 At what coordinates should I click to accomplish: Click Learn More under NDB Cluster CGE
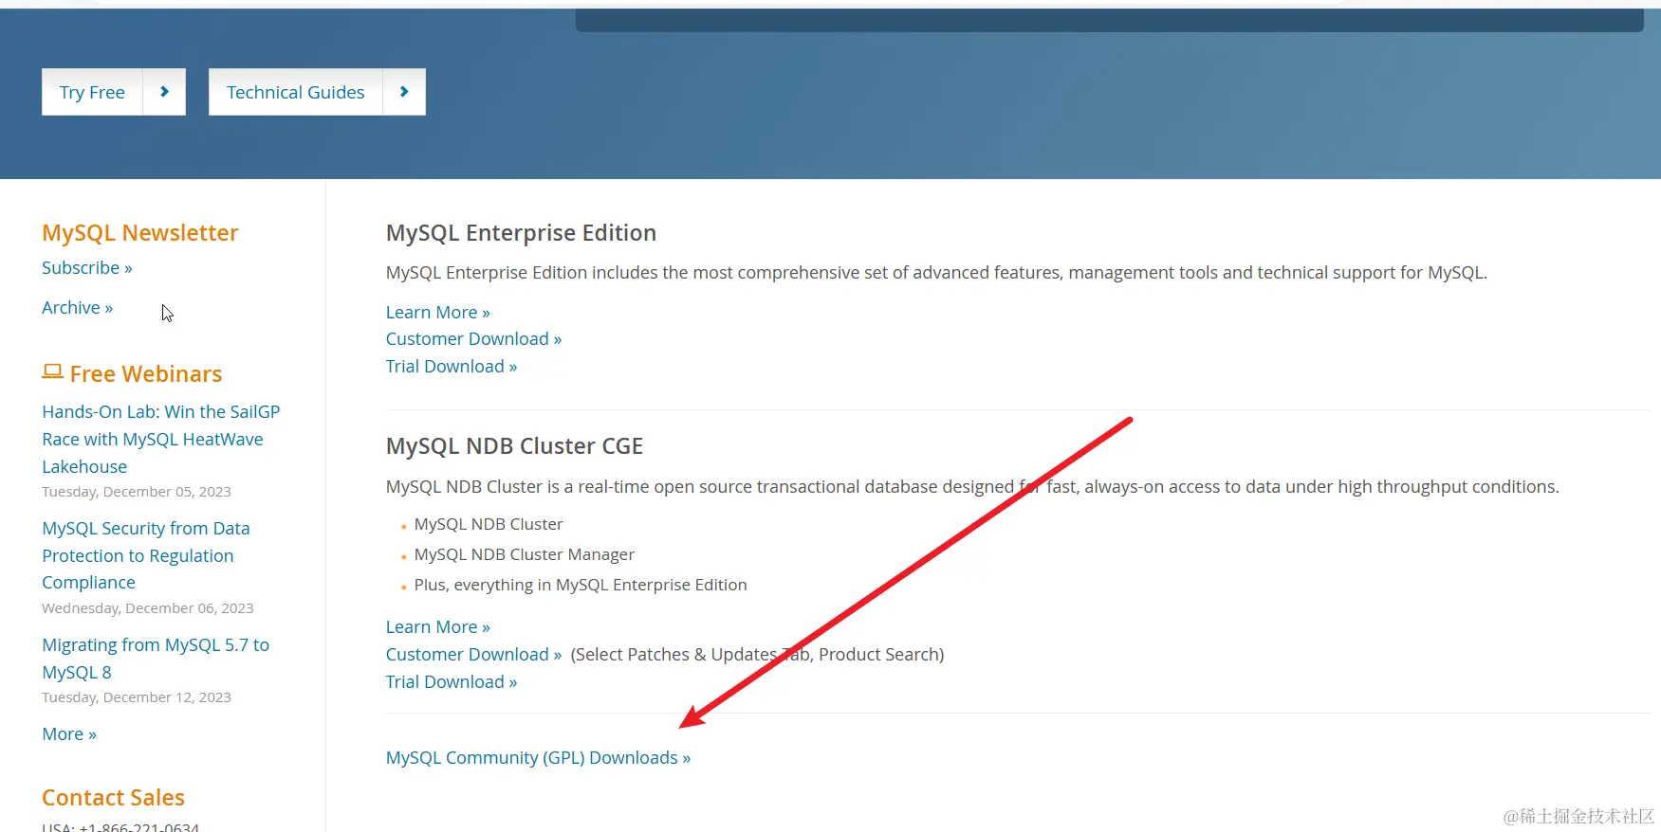[438, 627]
